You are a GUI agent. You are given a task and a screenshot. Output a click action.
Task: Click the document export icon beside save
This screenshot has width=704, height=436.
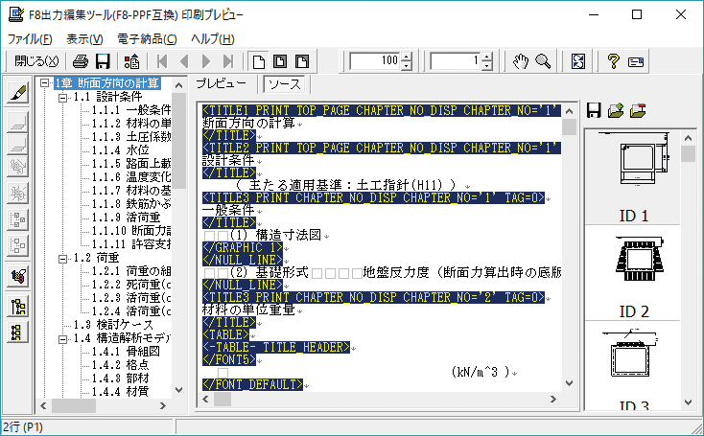(131, 61)
